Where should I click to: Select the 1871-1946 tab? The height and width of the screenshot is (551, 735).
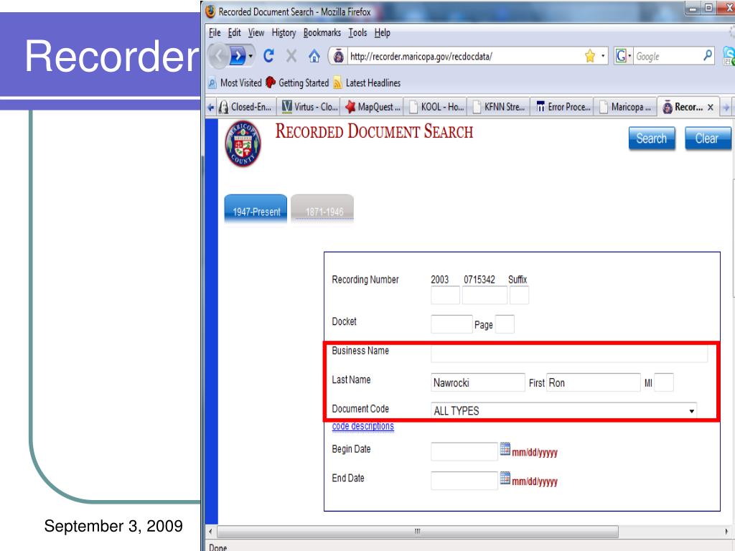pyautogui.click(x=322, y=209)
